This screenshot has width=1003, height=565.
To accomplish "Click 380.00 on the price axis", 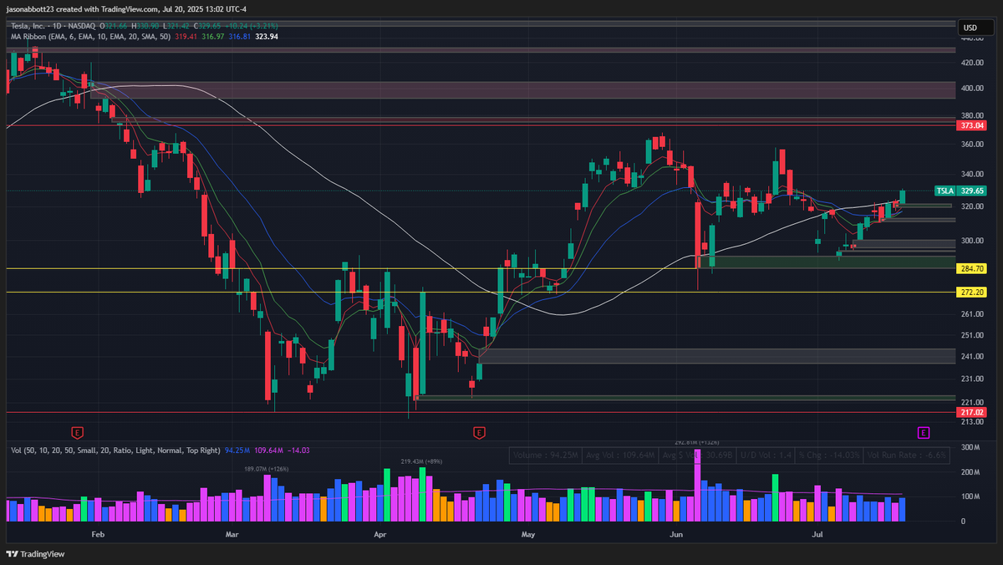I will pyautogui.click(x=973, y=116).
